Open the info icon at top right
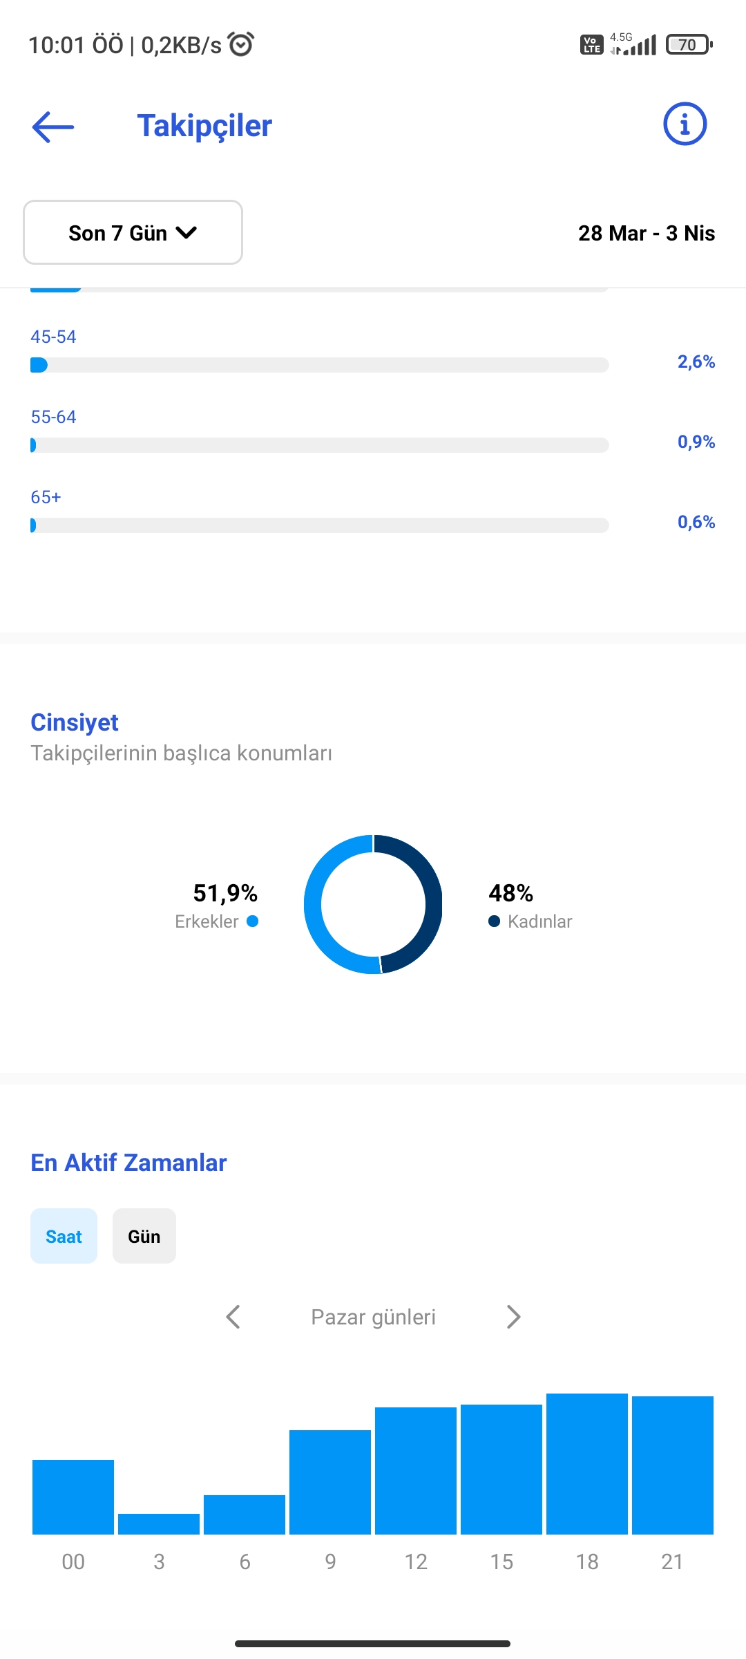The image size is (746, 1659). (685, 124)
